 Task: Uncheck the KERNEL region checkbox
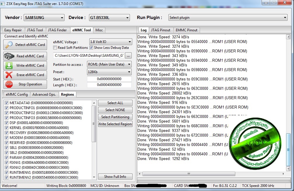pyautogui.click(x=6, y=128)
